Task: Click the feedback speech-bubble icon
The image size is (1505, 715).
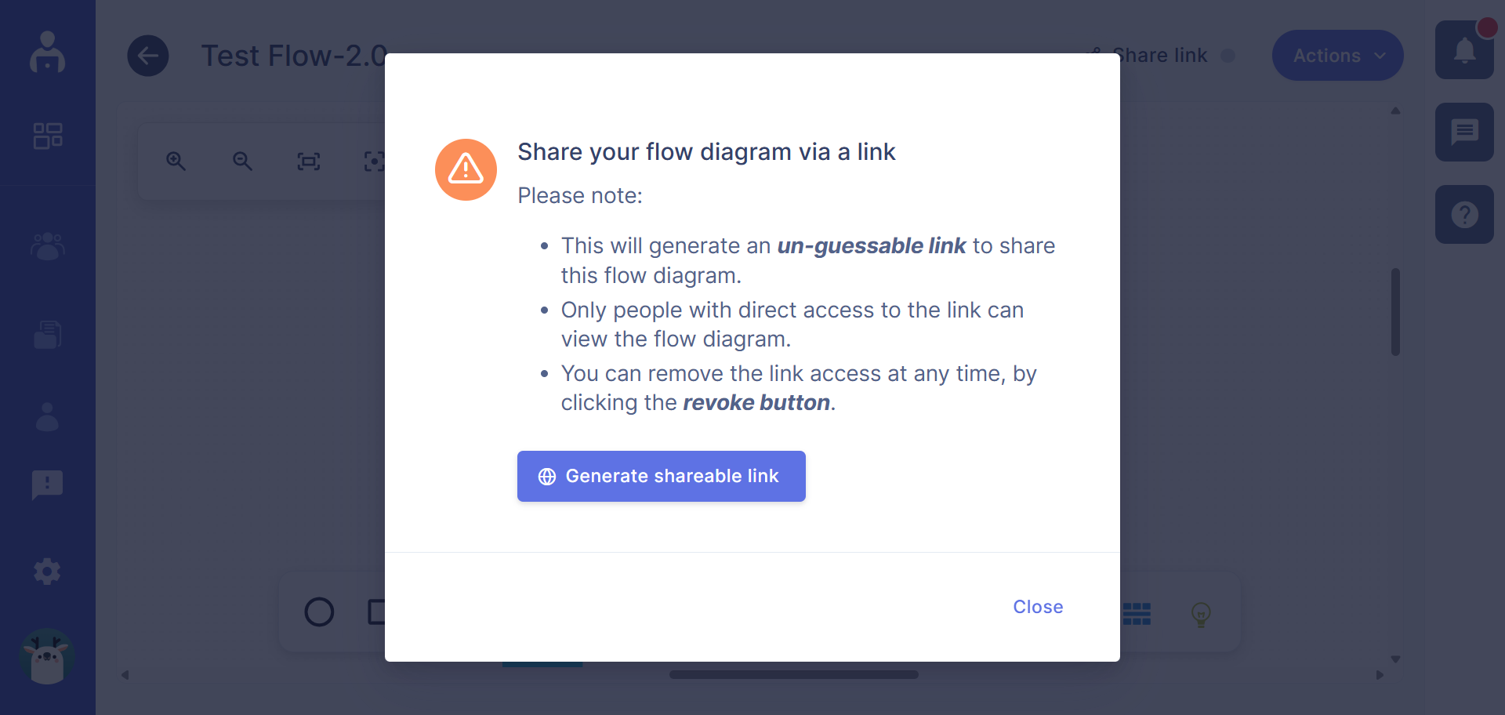Action: (47, 485)
